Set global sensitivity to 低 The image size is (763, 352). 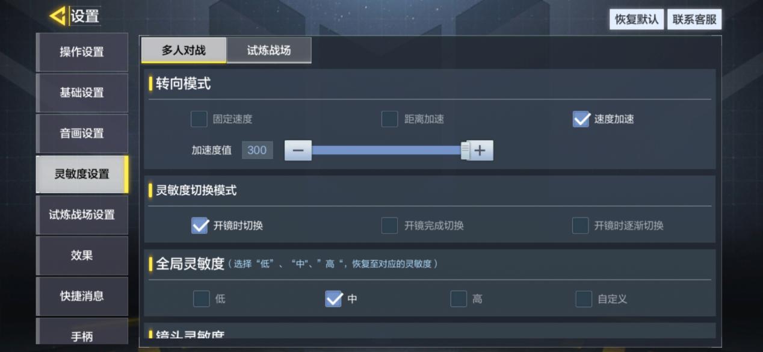coord(202,299)
